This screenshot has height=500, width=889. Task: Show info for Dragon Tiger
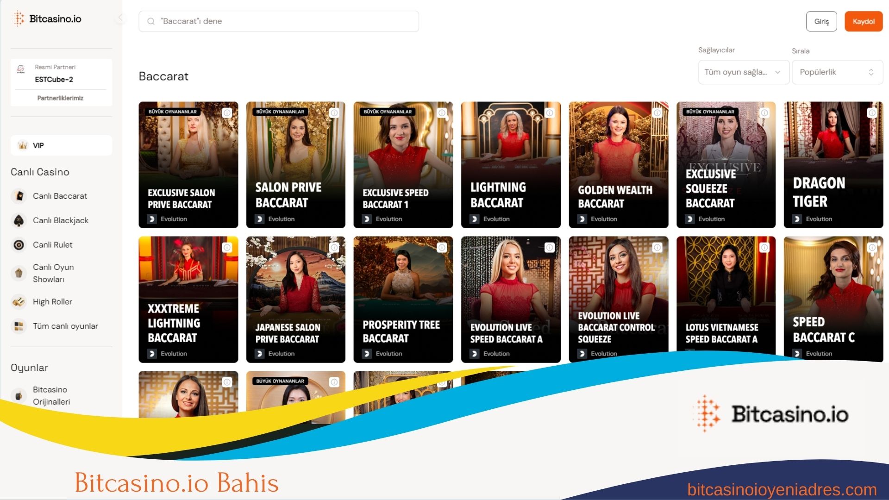(x=872, y=112)
